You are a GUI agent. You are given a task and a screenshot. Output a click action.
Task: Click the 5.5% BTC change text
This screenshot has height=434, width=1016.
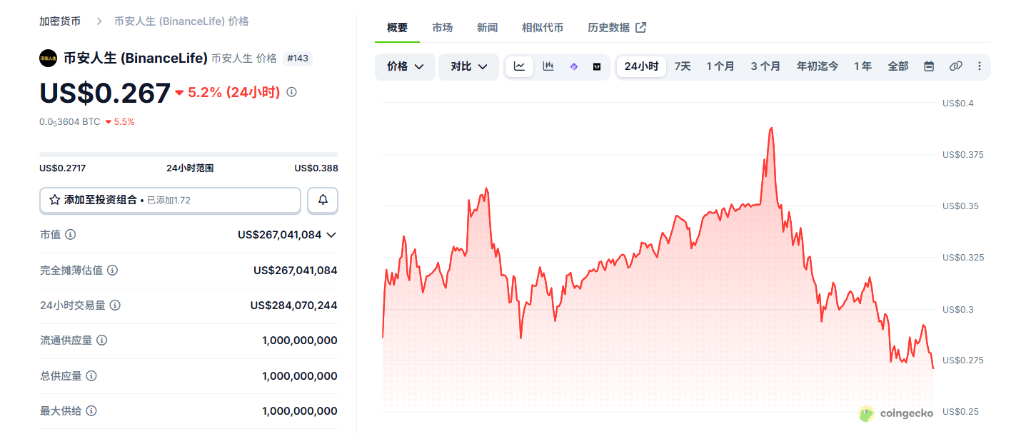tap(120, 122)
